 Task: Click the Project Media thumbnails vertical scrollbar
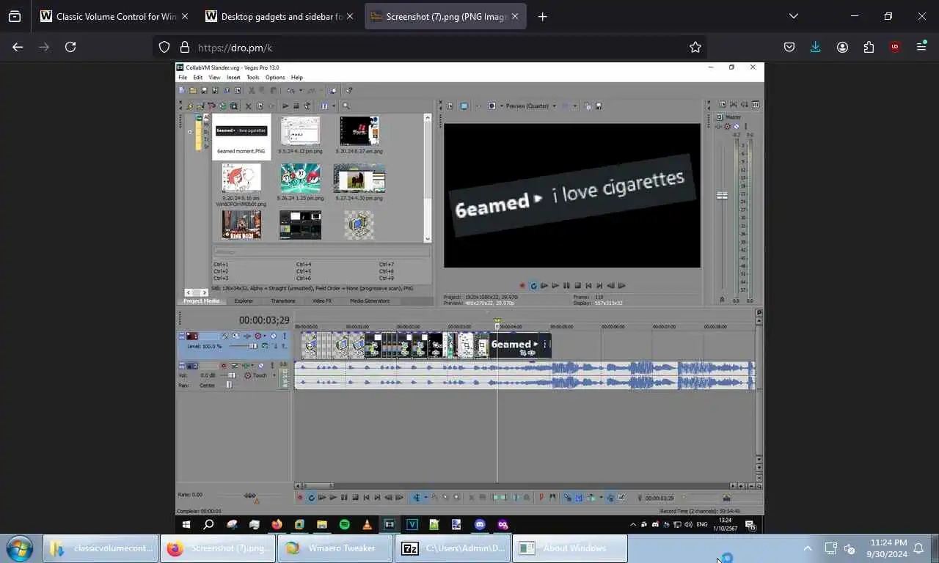click(428, 178)
